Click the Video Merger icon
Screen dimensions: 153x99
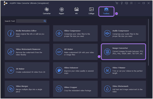pos(11,89)
